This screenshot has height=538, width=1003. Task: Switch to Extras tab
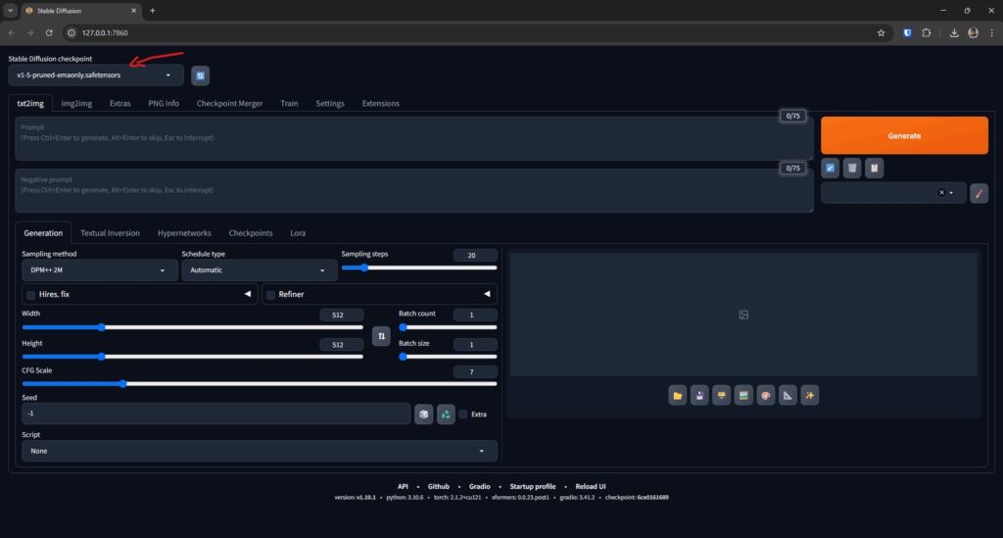pyautogui.click(x=119, y=103)
